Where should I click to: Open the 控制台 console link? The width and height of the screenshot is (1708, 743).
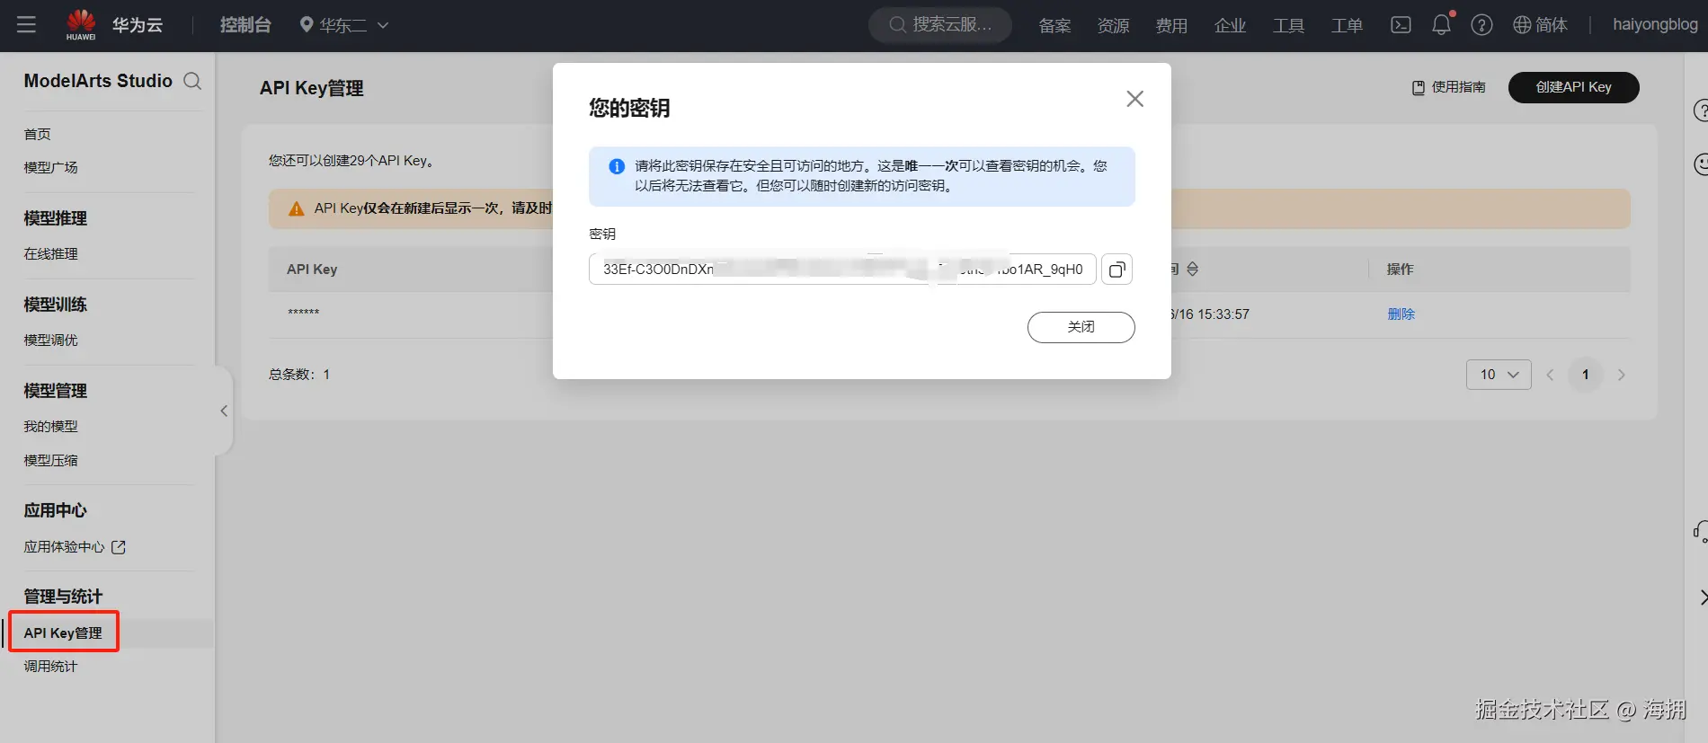(x=245, y=25)
